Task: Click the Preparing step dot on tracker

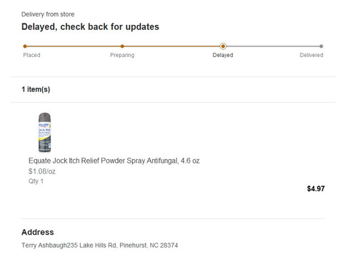Action: (x=122, y=46)
